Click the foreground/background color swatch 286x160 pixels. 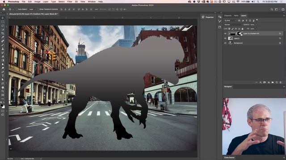click(x=3, y=106)
